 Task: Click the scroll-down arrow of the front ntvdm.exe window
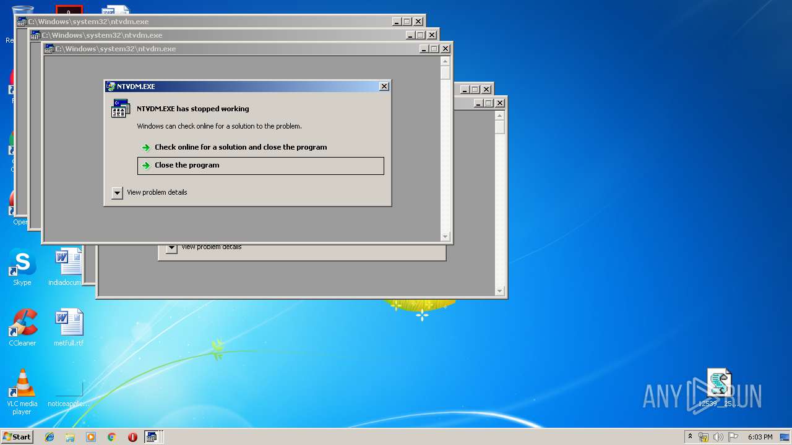tap(445, 237)
